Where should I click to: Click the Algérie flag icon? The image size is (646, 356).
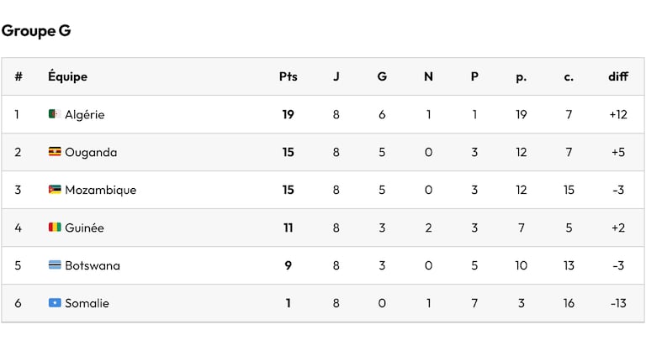55,114
